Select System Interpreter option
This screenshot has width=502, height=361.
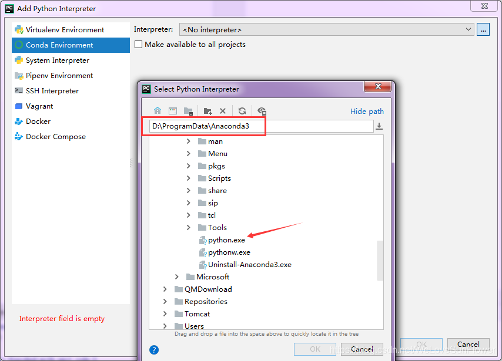[71, 60]
